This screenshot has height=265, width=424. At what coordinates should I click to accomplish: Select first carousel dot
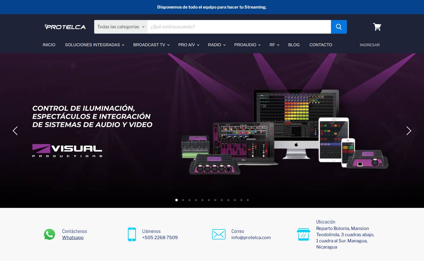pos(176,200)
